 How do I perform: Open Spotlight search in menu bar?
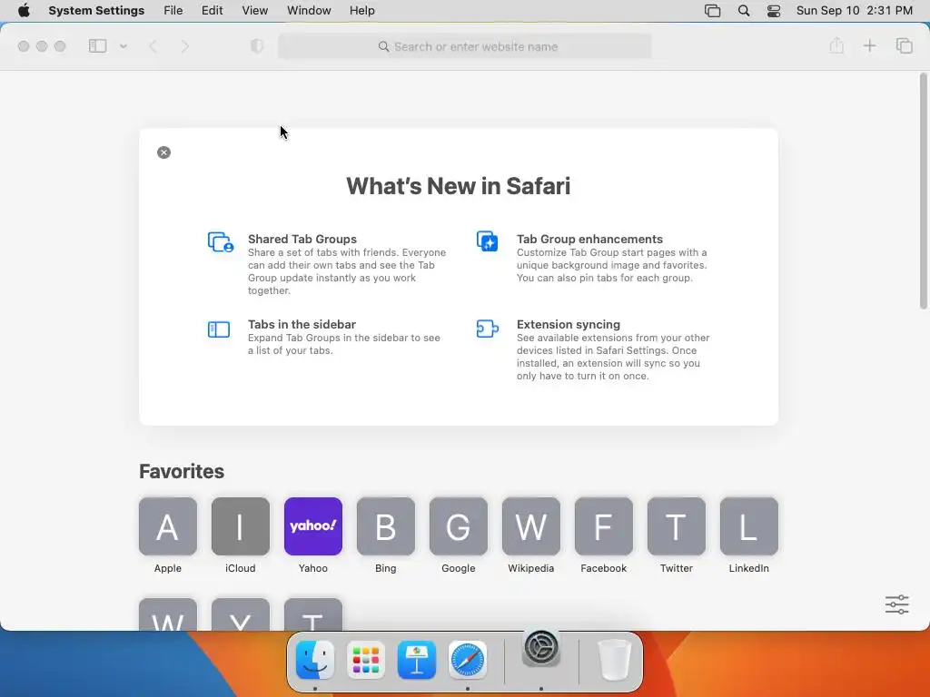coord(744,11)
